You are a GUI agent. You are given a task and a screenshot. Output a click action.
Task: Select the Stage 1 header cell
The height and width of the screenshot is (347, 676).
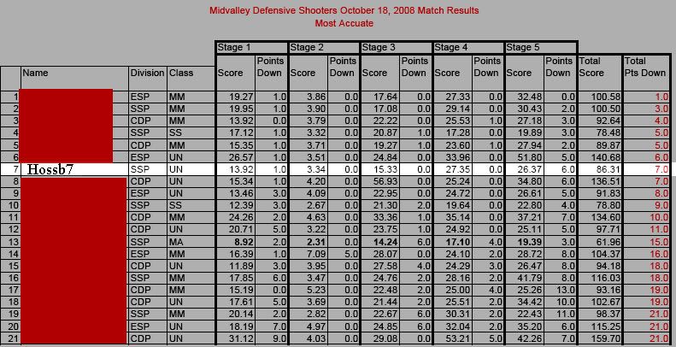[x=251, y=47]
